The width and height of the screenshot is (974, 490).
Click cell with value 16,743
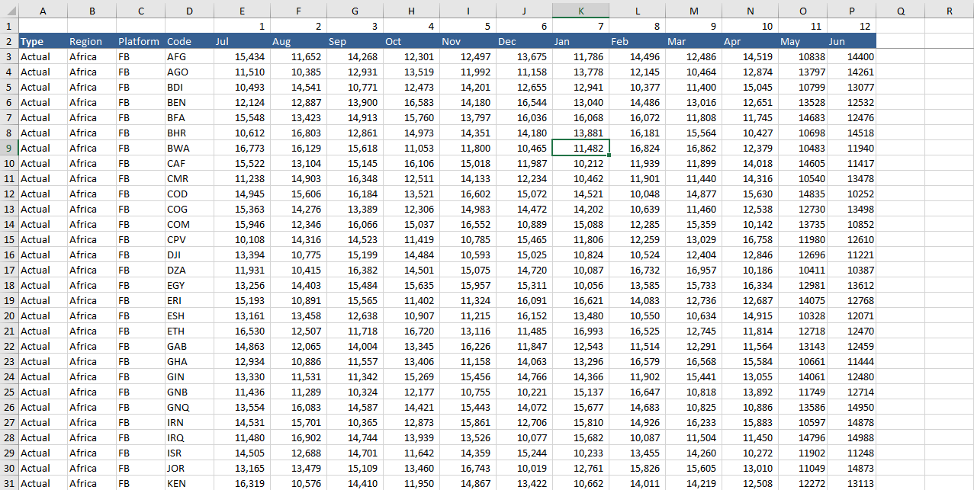(468, 468)
